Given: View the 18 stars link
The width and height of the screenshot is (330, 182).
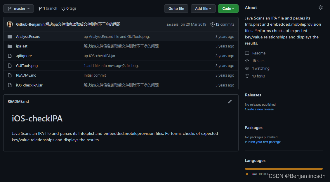Looking at the screenshot, I should tap(258, 61).
